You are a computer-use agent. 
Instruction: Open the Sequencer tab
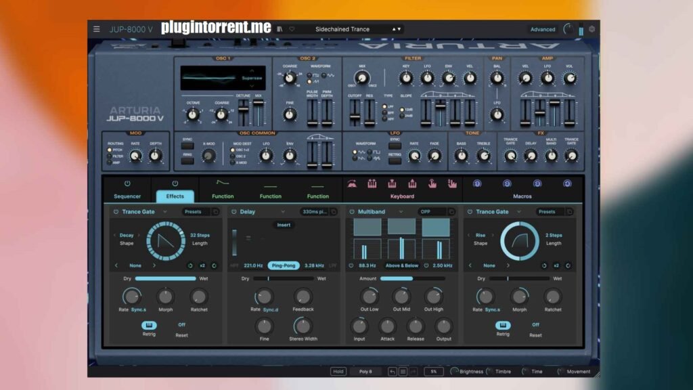click(x=127, y=196)
